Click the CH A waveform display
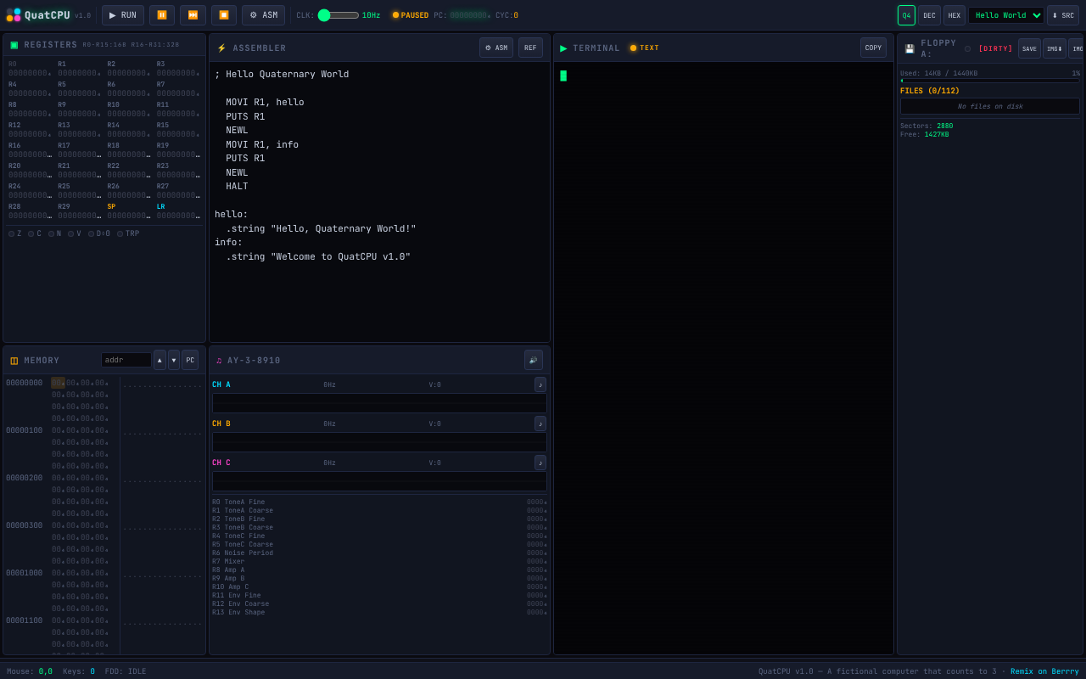Image resolution: width=1086 pixels, height=679 pixels. pos(379,403)
